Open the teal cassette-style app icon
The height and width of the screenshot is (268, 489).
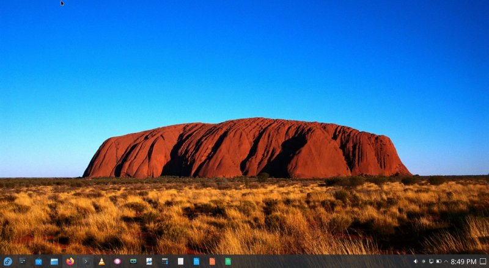point(133,261)
